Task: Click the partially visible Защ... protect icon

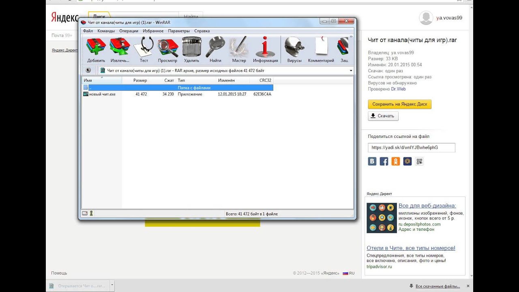Action: pyautogui.click(x=344, y=49)
